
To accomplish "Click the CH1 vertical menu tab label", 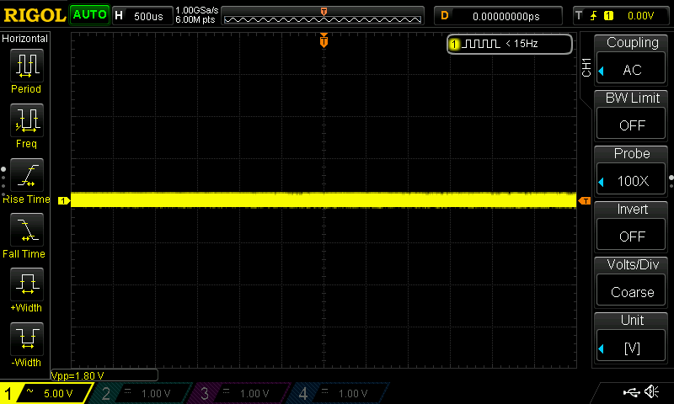I will tap(586, 67).
